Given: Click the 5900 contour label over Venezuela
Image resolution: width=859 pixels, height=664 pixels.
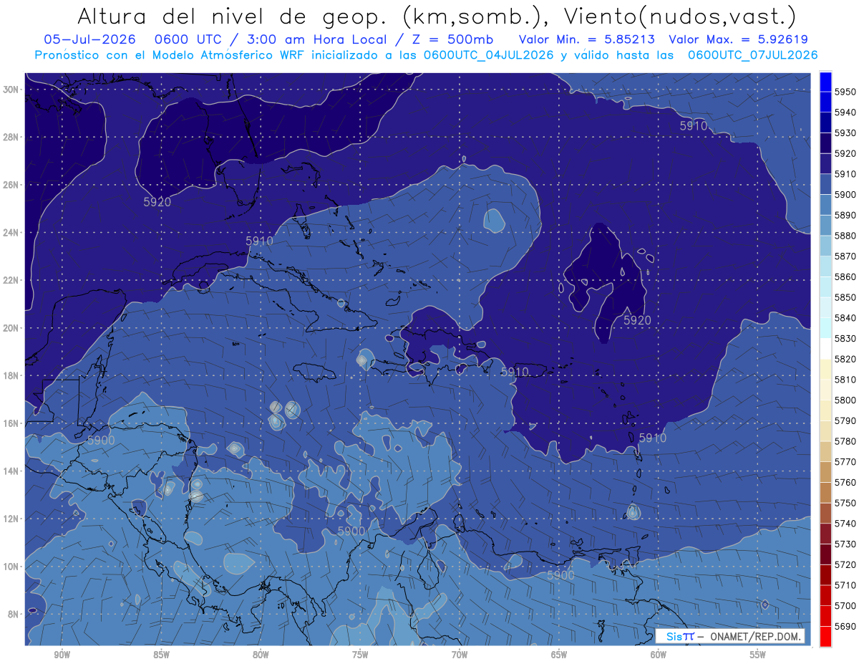Looking at the screenshot, I should click(x=560, y=574).
